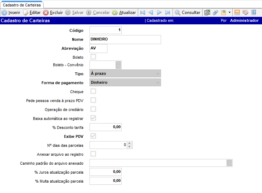Open the log viewer icon

coord(237,13)
